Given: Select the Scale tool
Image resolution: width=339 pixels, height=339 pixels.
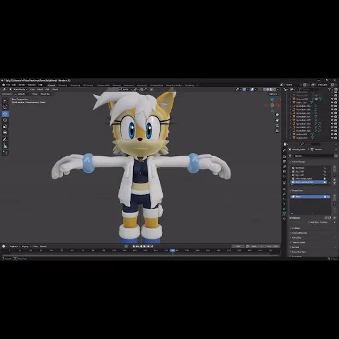Looking at the screenshot, I should coord(5,127).
